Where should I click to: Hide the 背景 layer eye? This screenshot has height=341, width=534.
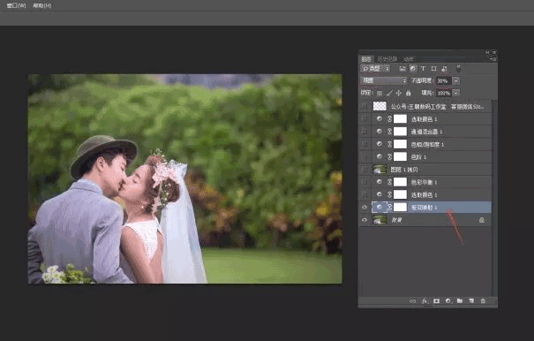(365, 220)
